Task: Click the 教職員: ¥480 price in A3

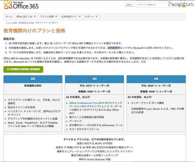Action: coord(94,92)
